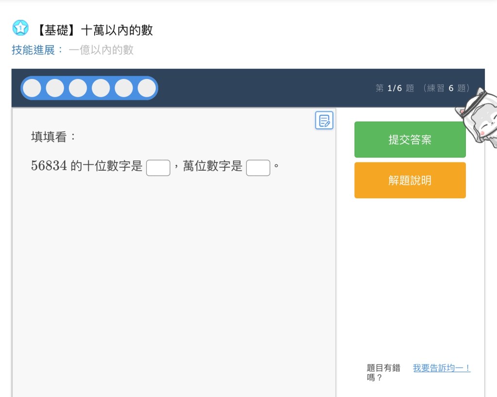Click the 題目有錯嗎？ text
497x397 pixels.
(383, 372)
